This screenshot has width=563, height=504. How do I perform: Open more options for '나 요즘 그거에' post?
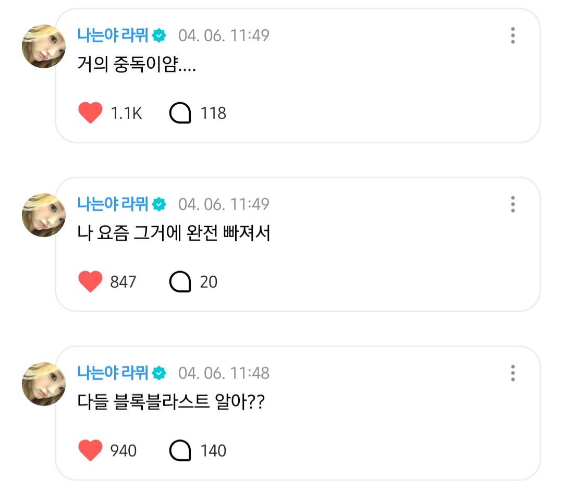pyautogui.click(x=513, y=204)
